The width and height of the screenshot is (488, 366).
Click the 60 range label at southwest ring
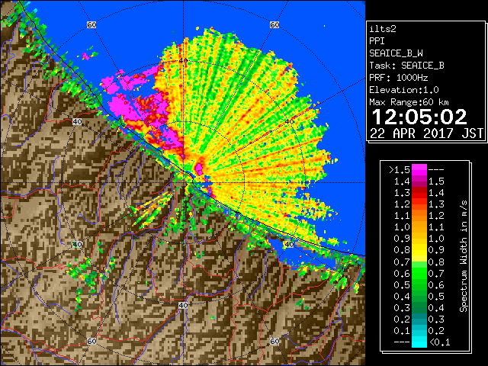pyautogui.click(x=91, y=341)
